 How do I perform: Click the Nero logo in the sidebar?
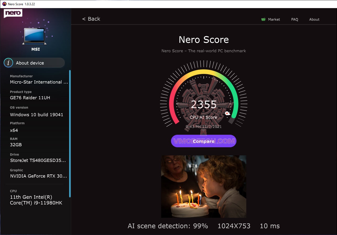click(x=12, y=13)
